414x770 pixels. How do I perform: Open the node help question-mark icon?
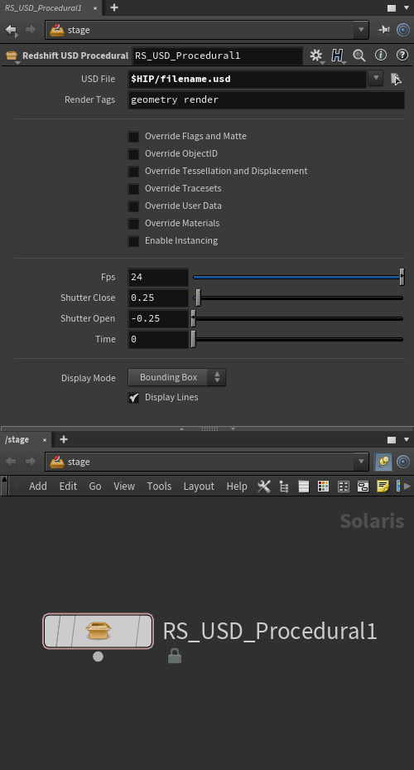(x=402, y=55)
